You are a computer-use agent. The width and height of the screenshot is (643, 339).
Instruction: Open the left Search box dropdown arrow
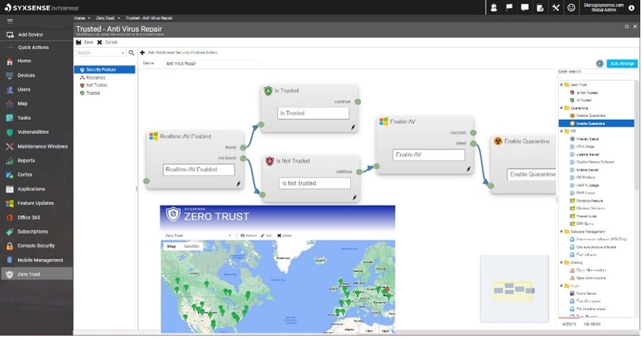tap(123, 54)
